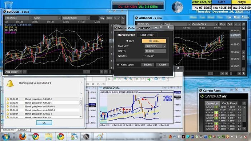Select the SELL option in Market Order

[x=154, y=41]
